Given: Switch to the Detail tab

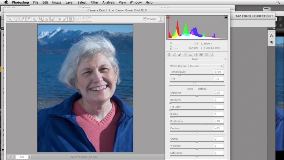Looking at the screenshot, I should (179, 54).
